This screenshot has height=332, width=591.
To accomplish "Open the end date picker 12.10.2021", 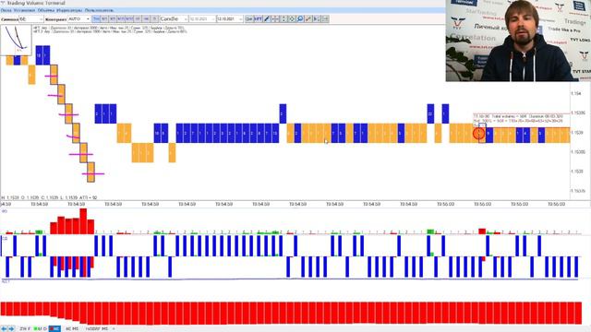I will [230, 18].
